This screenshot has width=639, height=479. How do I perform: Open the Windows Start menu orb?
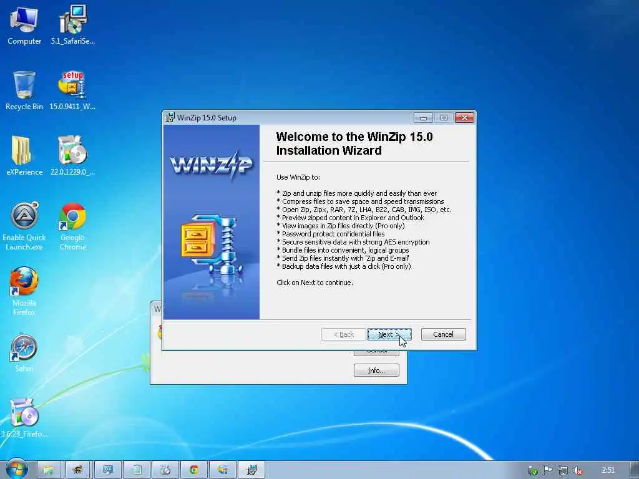point(16,469)
